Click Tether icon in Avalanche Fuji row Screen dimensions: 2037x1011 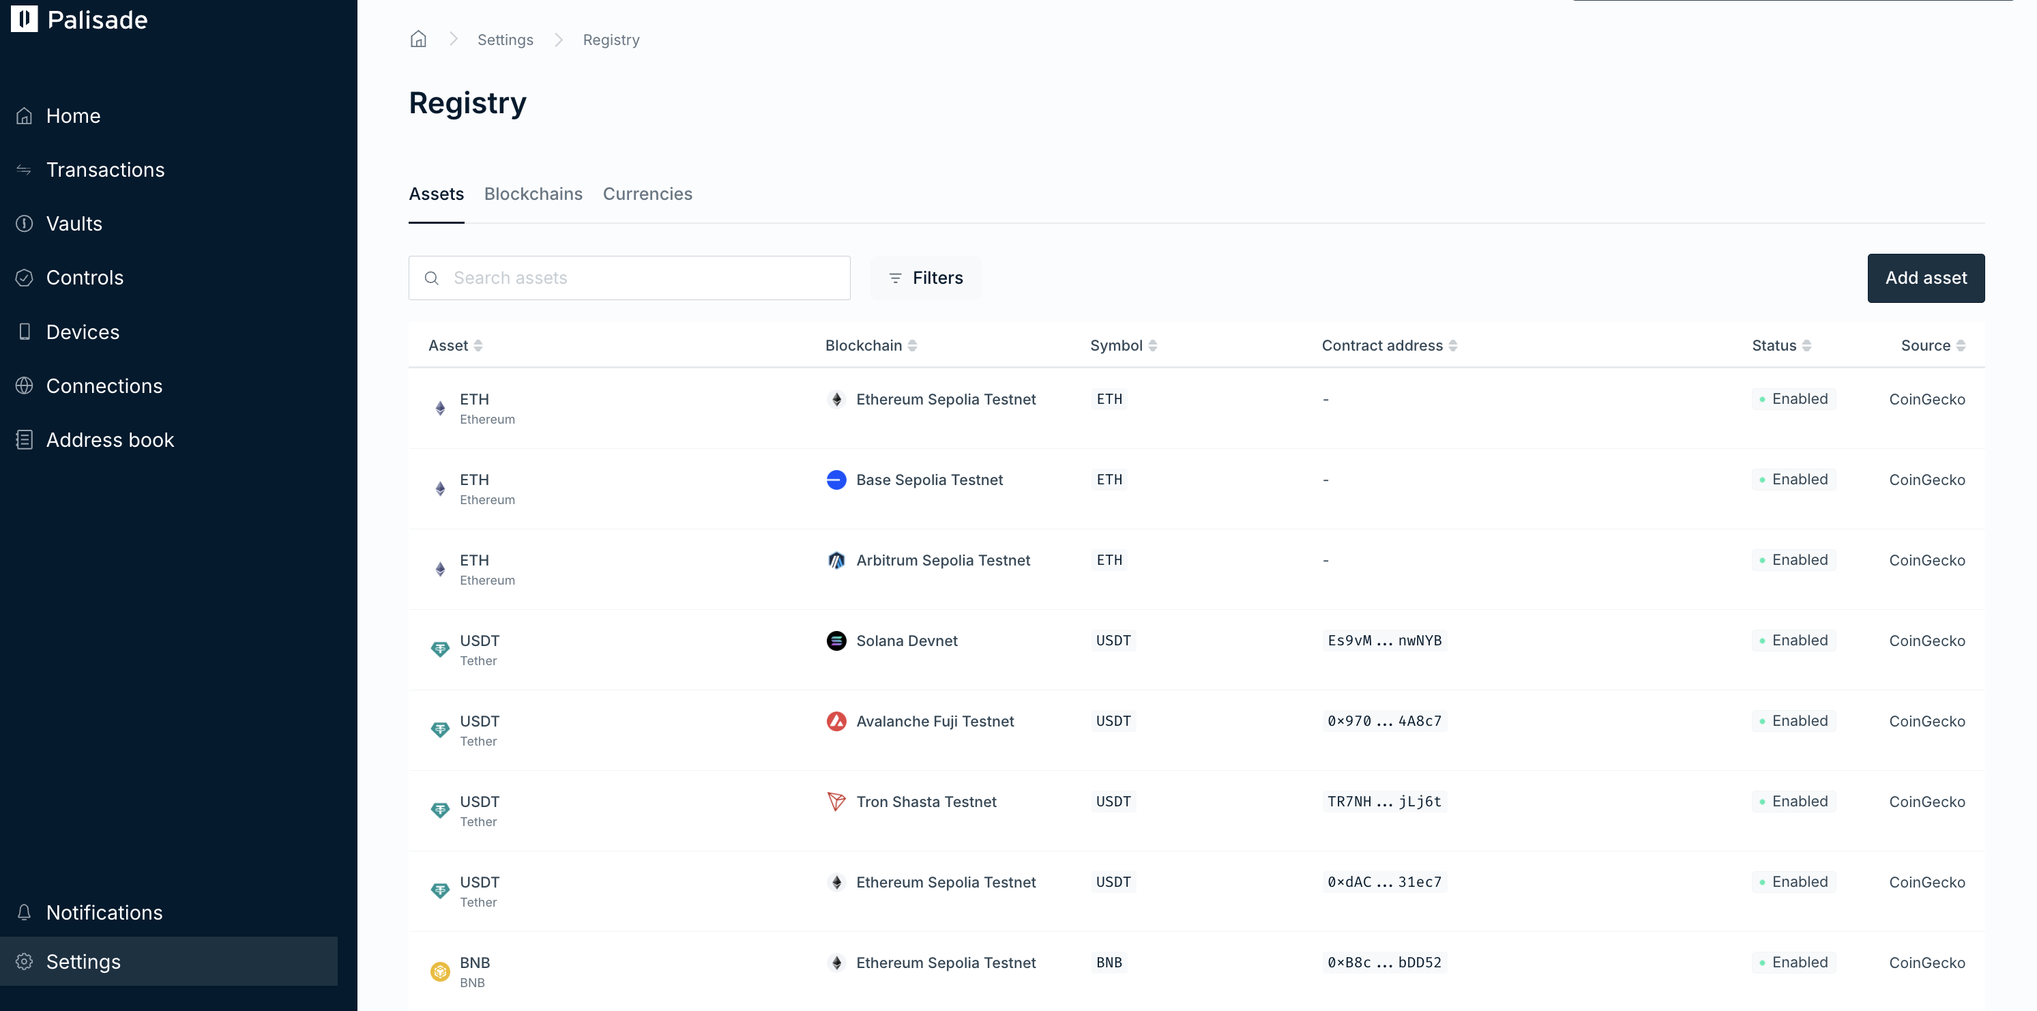[441, 731]
